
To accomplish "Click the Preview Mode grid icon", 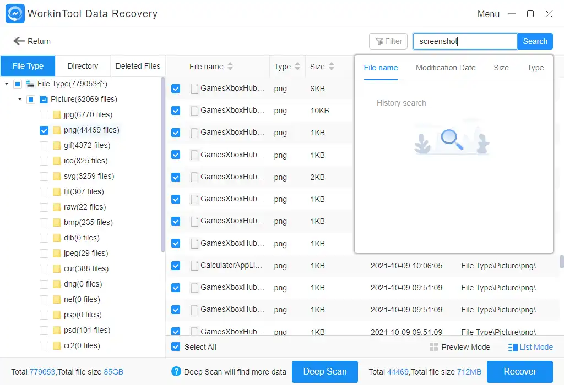I will [433, 347].
